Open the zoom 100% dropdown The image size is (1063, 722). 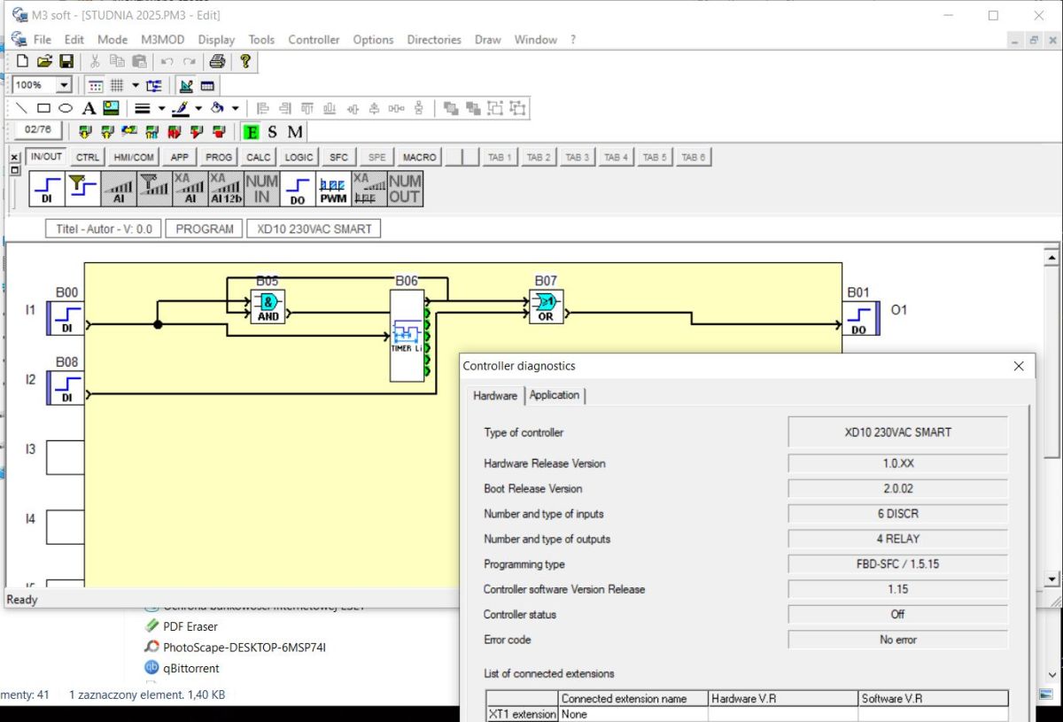coord(64,85)
